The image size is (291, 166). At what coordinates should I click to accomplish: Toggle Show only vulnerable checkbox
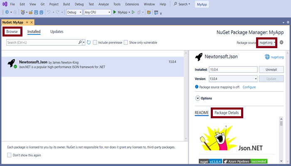(126, 42)
